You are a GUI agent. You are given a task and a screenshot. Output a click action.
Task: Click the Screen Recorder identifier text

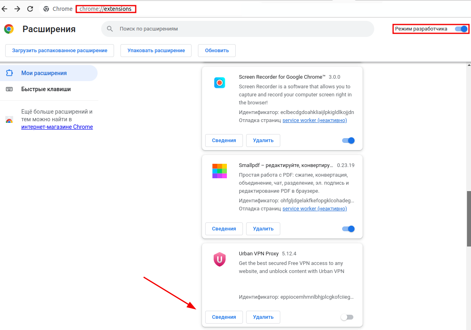tap(296, 112)
